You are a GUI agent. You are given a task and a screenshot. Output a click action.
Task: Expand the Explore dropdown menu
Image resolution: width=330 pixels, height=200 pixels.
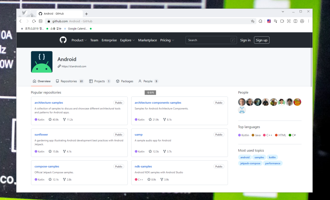tap(127, 40)
